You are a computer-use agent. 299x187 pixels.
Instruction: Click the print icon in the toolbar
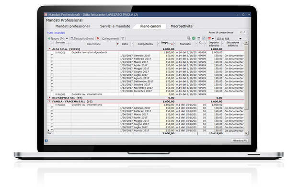coord(189,38)
